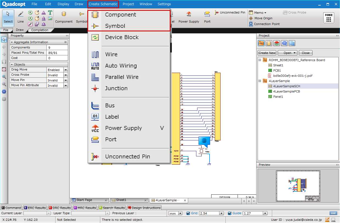This screenshot has height=223, width=340.
Task: Choose Auto Wiring from the menu
Action: coord(121,66)
